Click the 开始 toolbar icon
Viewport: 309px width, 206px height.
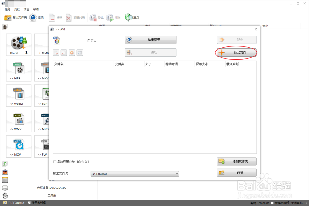pyautogui.click(x=110, y=18)
